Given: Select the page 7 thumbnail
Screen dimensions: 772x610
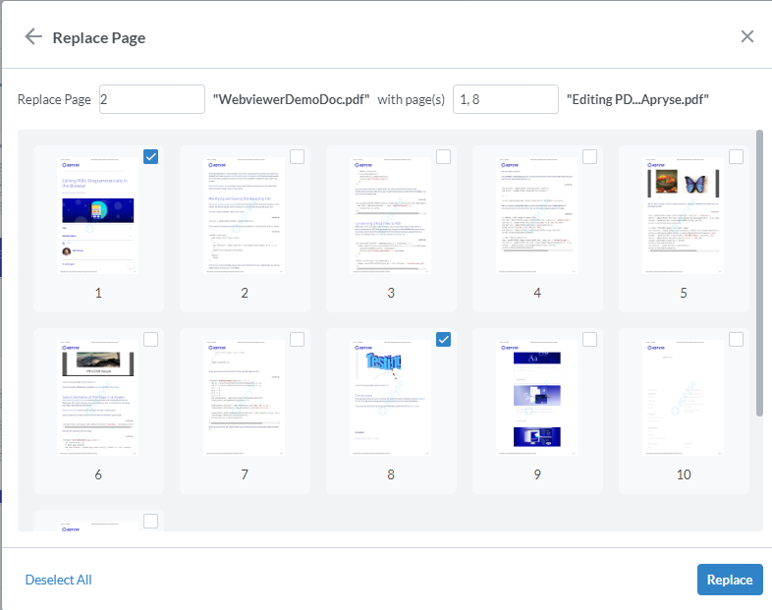Looking at the screenshot, I should tap(245, 397).
